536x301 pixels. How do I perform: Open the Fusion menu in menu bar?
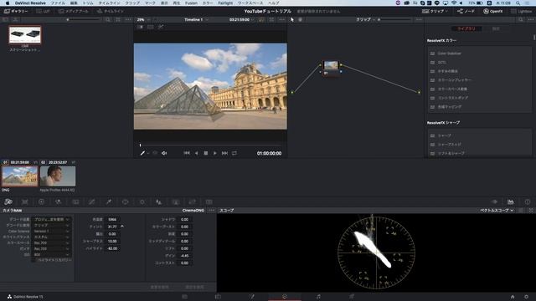[191, 3]
